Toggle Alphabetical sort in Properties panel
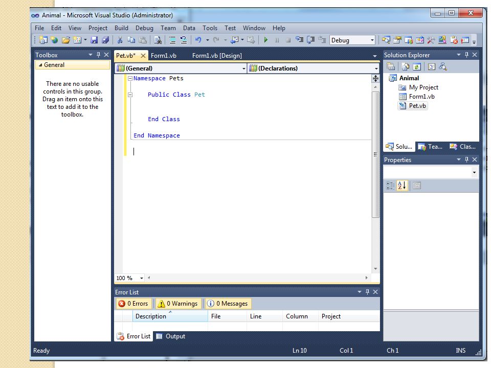 tap(402, 186)
